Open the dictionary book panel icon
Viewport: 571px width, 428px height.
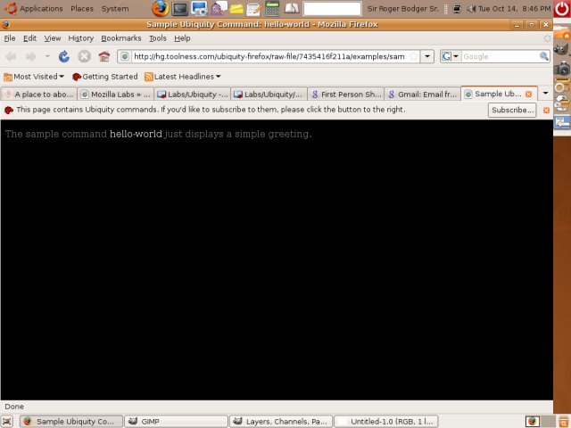click(x=292, y=8)
